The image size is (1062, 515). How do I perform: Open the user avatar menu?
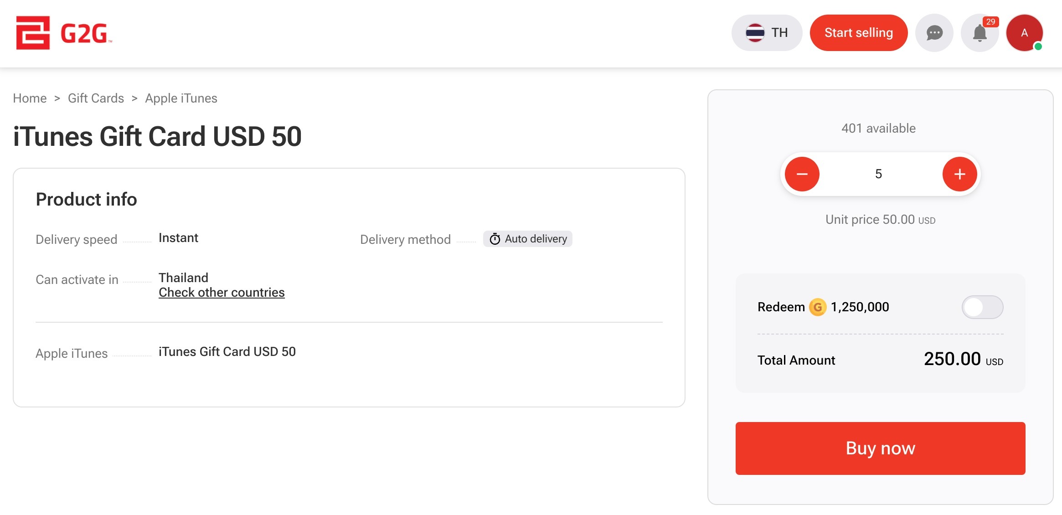click(x=1024, y=33)
